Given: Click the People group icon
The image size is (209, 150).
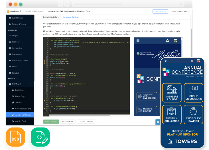Looking at the screenshot, I should click(x=10, y=36).
